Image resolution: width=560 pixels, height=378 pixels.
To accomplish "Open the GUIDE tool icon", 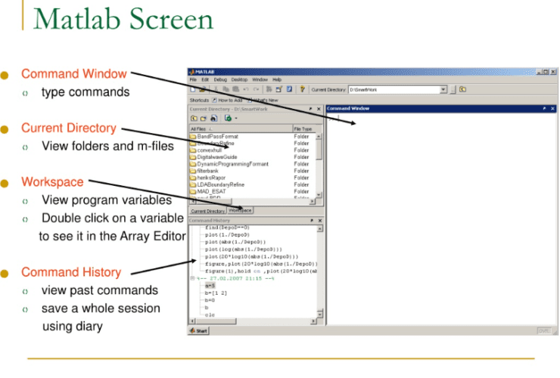I will click(x=279, y=89).
